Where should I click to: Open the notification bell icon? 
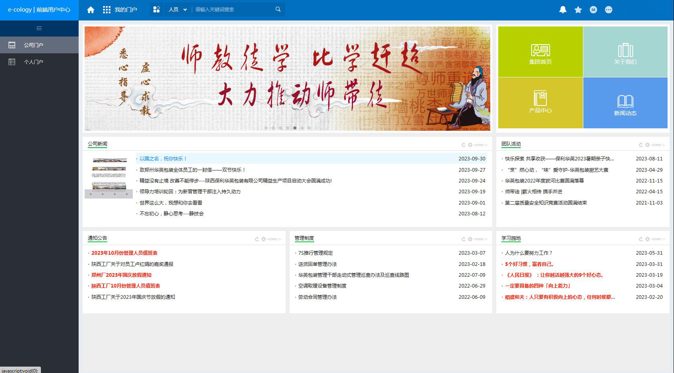click(x=563, y=10)
